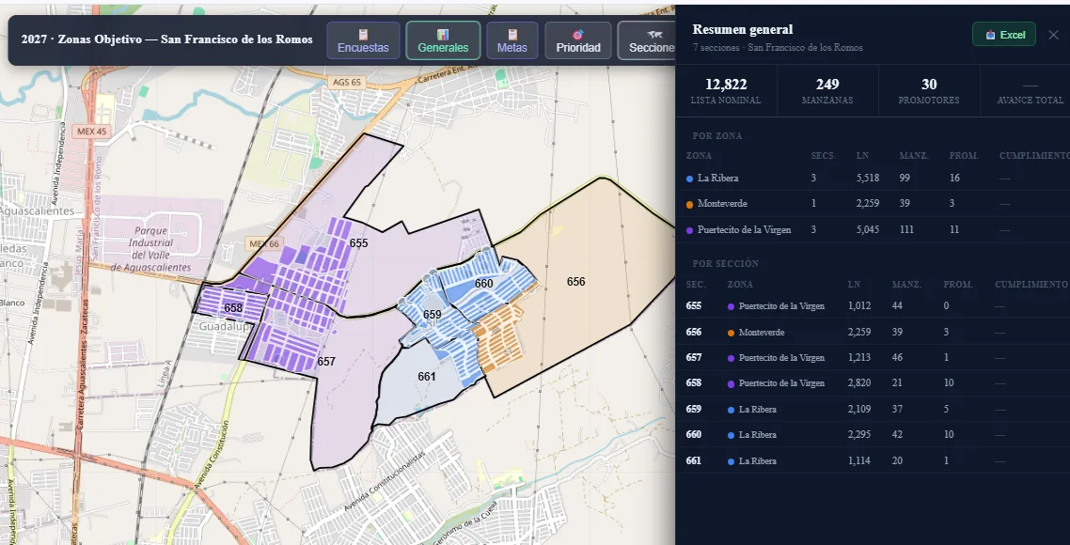Click the 12,822 Lista Nominal stat
The width and height of the screenshot is (1070, 545).
pyautogui.click(x=726, y=91)
